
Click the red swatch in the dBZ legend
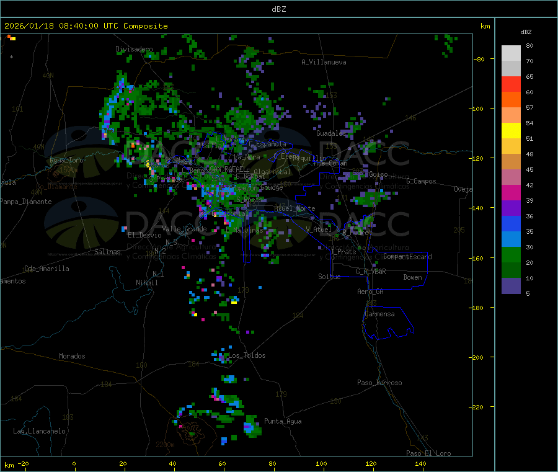511,84
